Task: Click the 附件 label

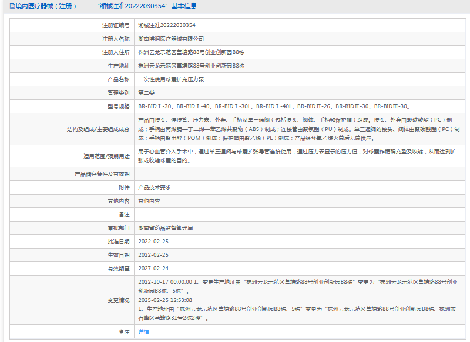Action: click(124, 187)
